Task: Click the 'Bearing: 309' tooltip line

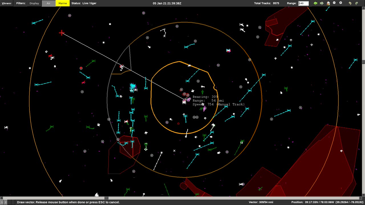Action: 206,97
